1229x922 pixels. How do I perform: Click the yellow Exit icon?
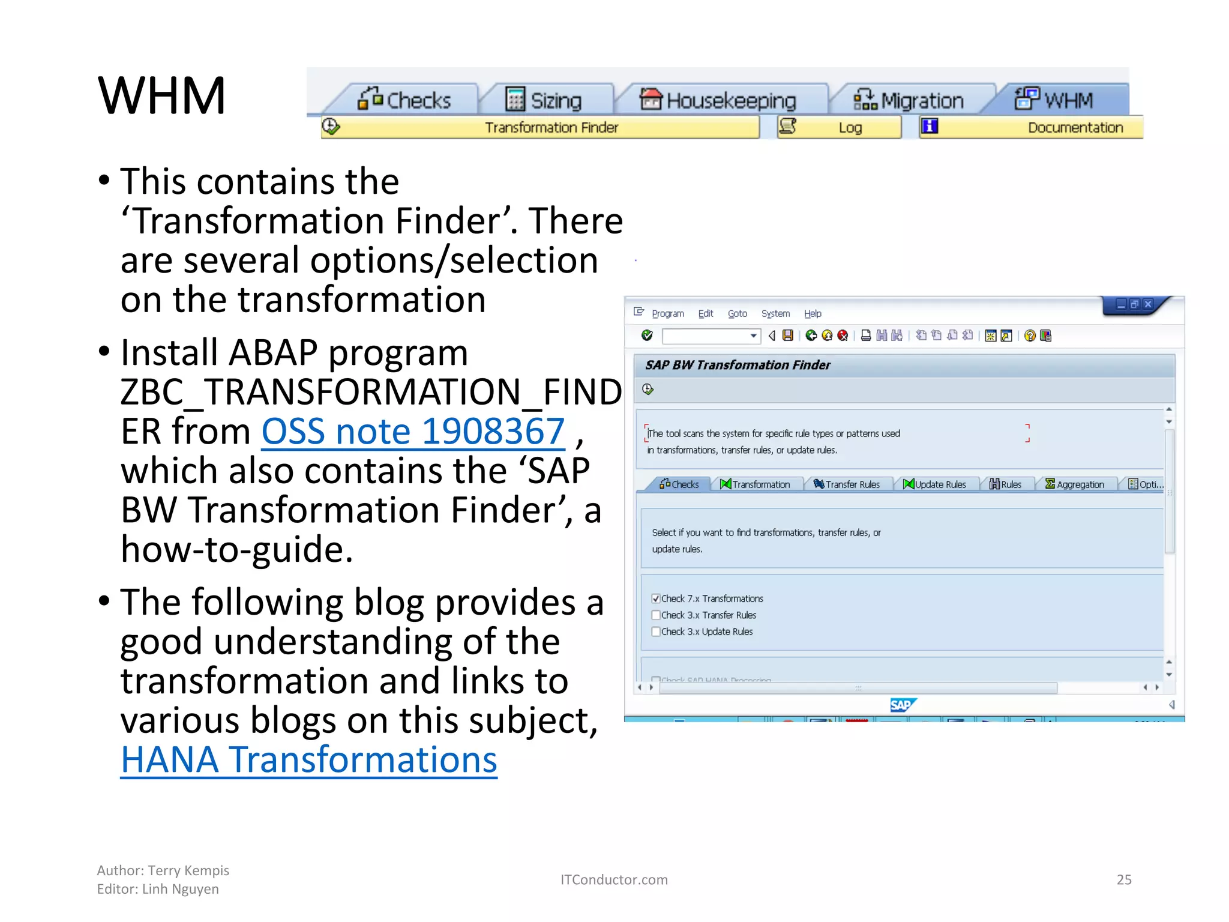tap(827, 336)
